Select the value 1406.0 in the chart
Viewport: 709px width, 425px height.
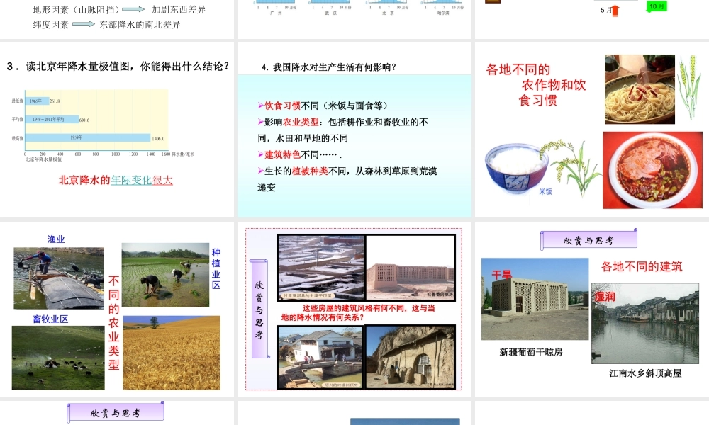pos(158,139)
